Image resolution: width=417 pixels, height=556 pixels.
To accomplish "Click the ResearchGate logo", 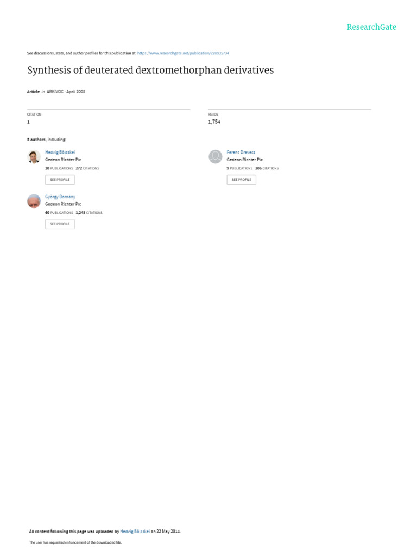I will click(x=371, y=27).
